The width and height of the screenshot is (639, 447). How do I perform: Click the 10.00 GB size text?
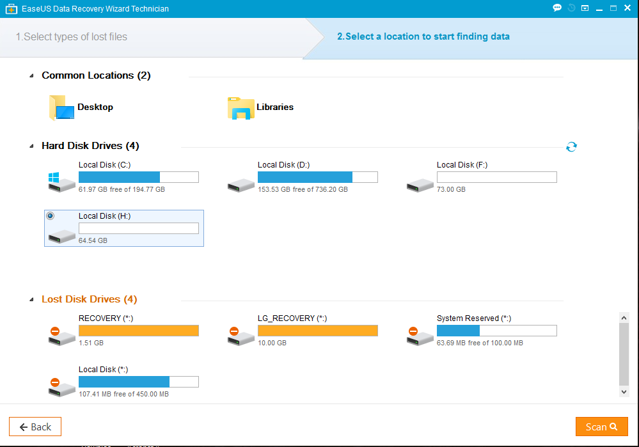point(272,343)
